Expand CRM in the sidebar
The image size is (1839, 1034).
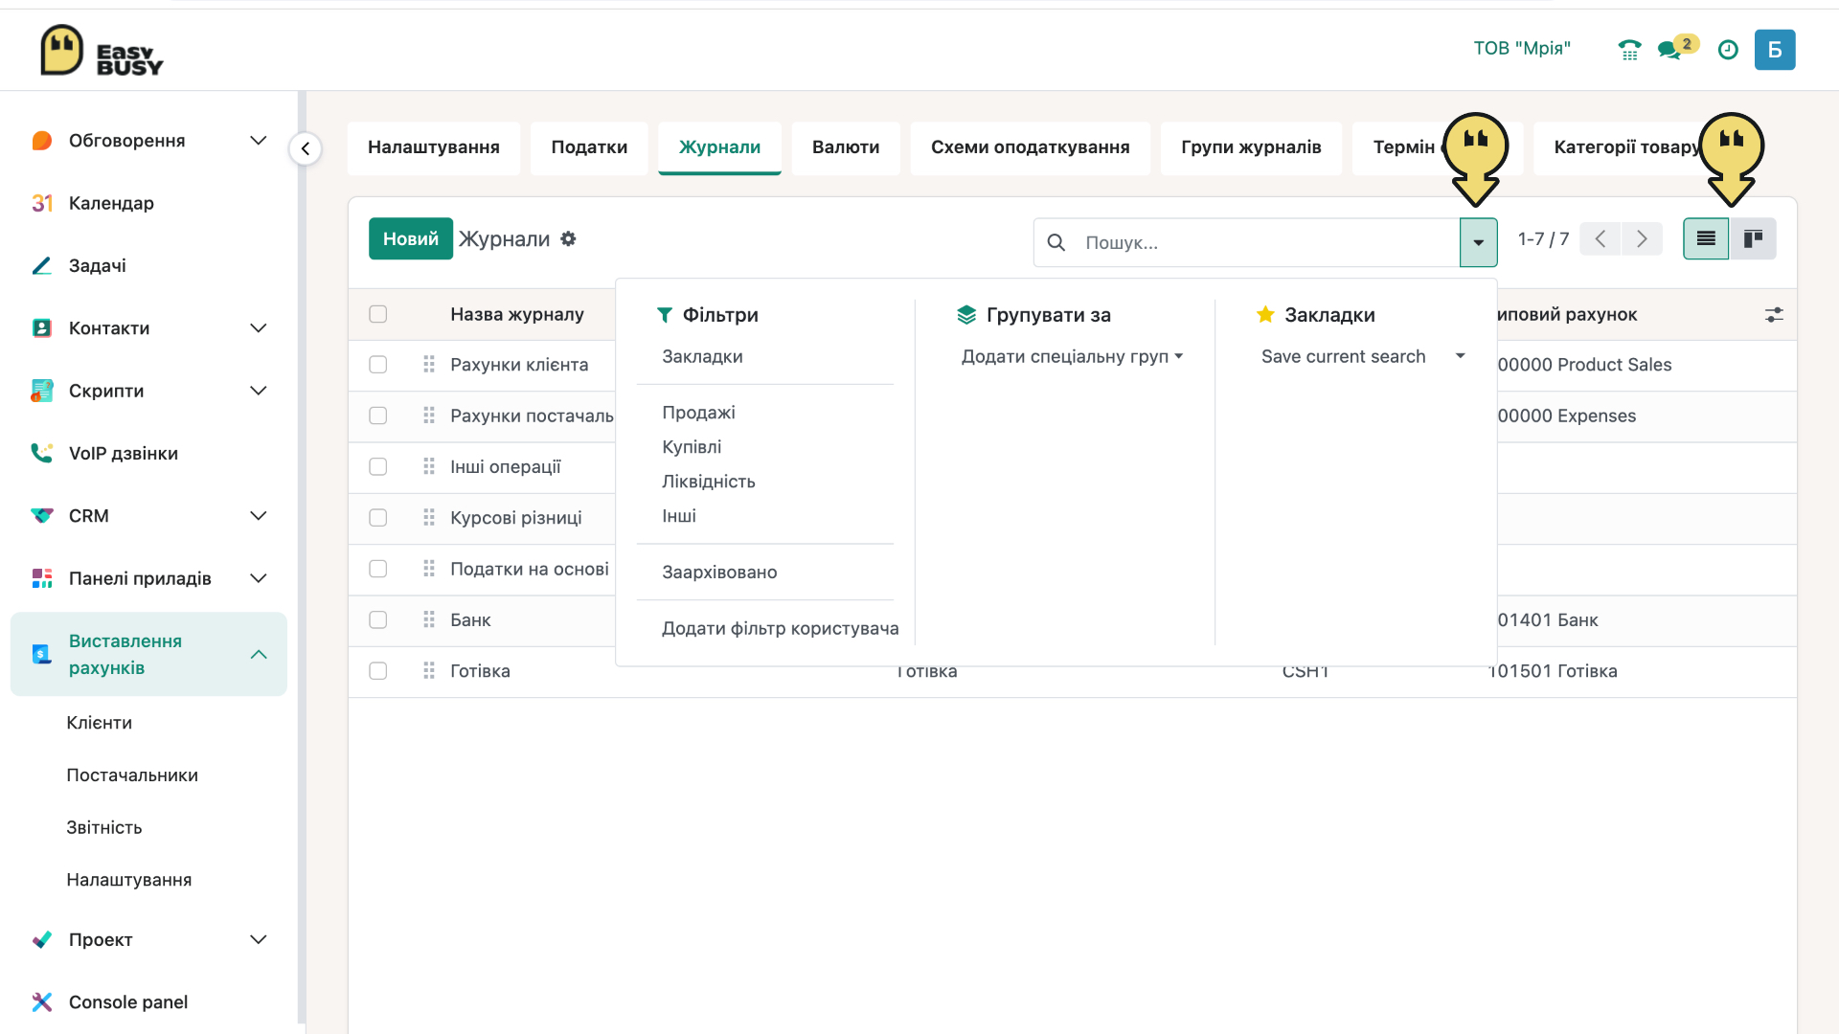coord(258,516)
